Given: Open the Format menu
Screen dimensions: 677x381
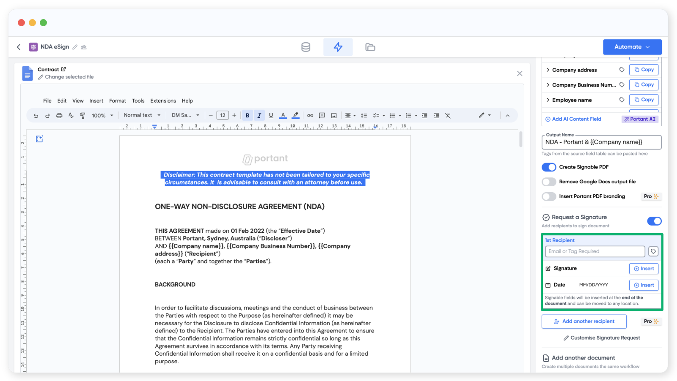Looking at the screenshot, I should click(x=118, y=101).
